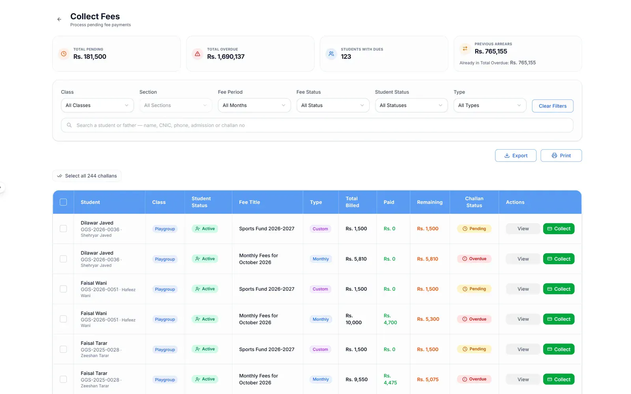Screen dimensions: 631x394
Task: Clear all applied filters
Action: tap(553, 106)
